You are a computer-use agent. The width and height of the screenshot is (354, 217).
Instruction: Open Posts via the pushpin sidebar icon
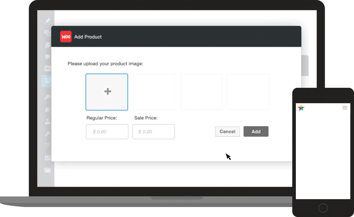point(47,21)
